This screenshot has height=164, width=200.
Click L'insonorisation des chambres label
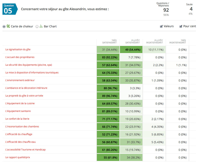tap(22, 126)
